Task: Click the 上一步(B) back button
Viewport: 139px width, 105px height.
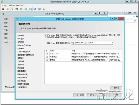Action: coord(79,95)
